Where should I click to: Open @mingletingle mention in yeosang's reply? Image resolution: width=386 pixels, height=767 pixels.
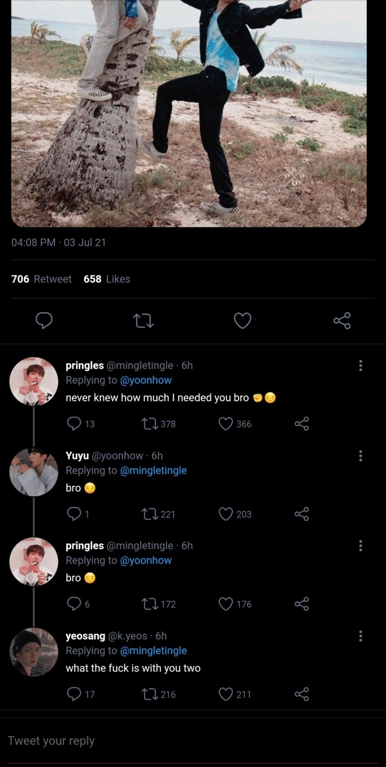click(153, 651)
